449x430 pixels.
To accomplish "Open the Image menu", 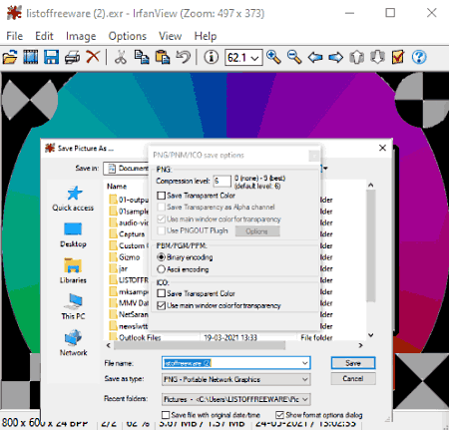I will coord(81,36).
